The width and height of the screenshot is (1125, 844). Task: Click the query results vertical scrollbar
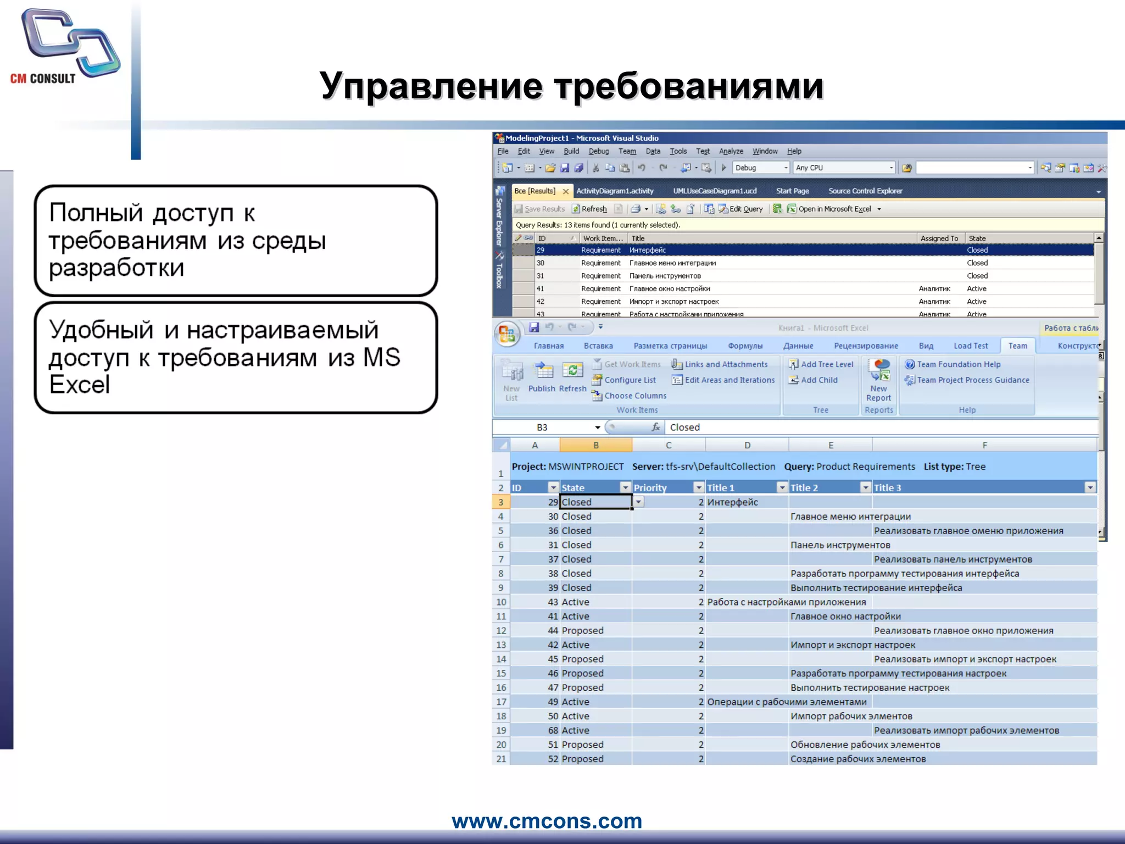(x=1099, y=275)
